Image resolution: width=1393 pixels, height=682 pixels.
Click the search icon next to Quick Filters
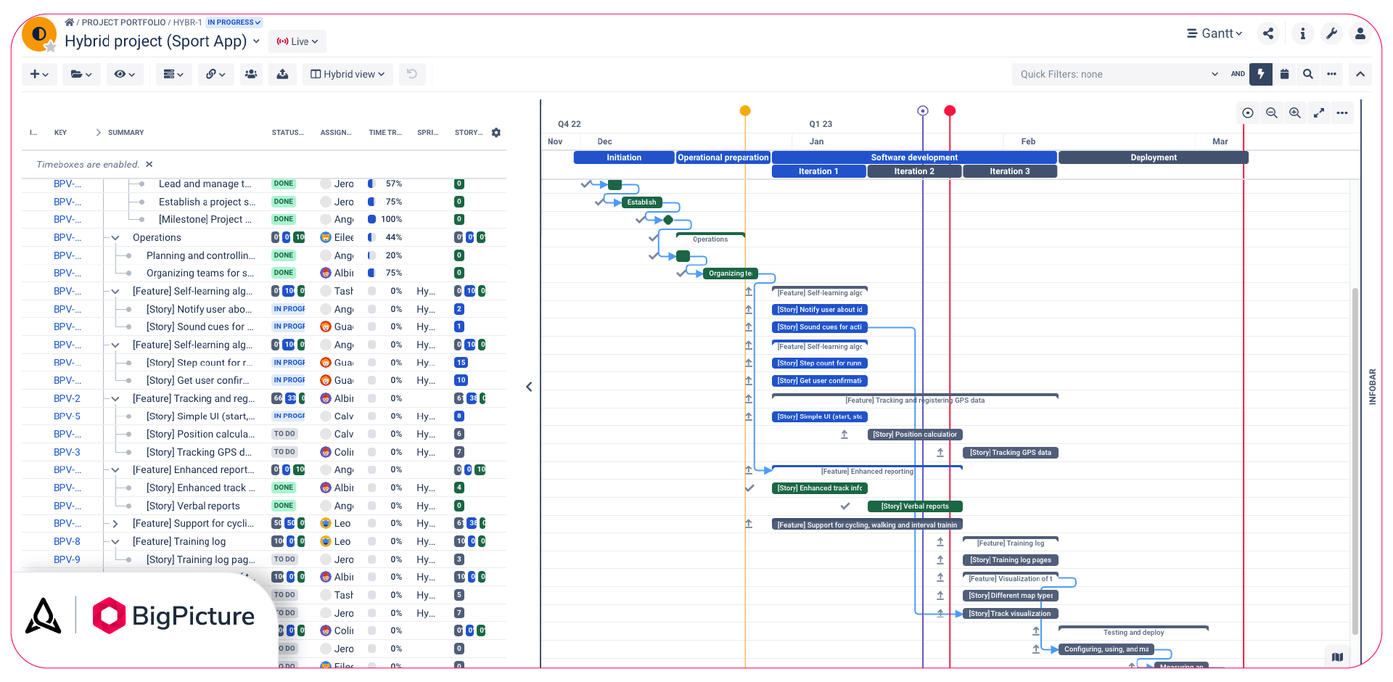tap(1307, 74)
